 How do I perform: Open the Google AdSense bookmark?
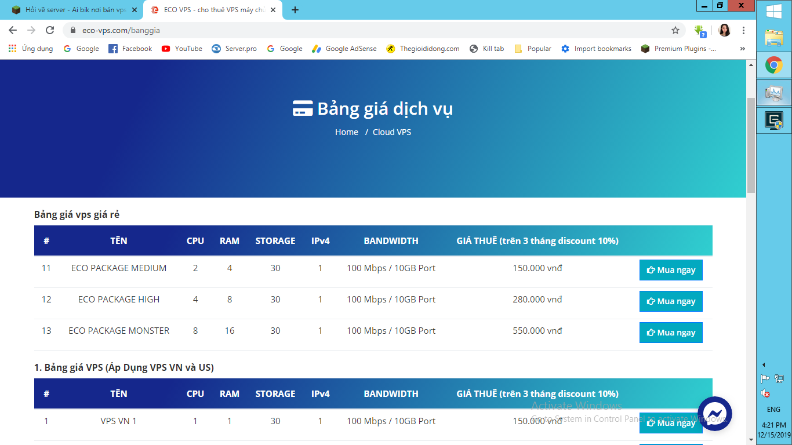[344, 49]
